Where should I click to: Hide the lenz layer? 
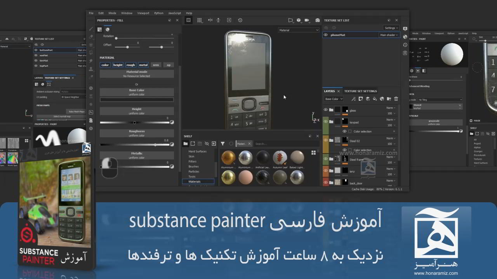tap(326, 170)
